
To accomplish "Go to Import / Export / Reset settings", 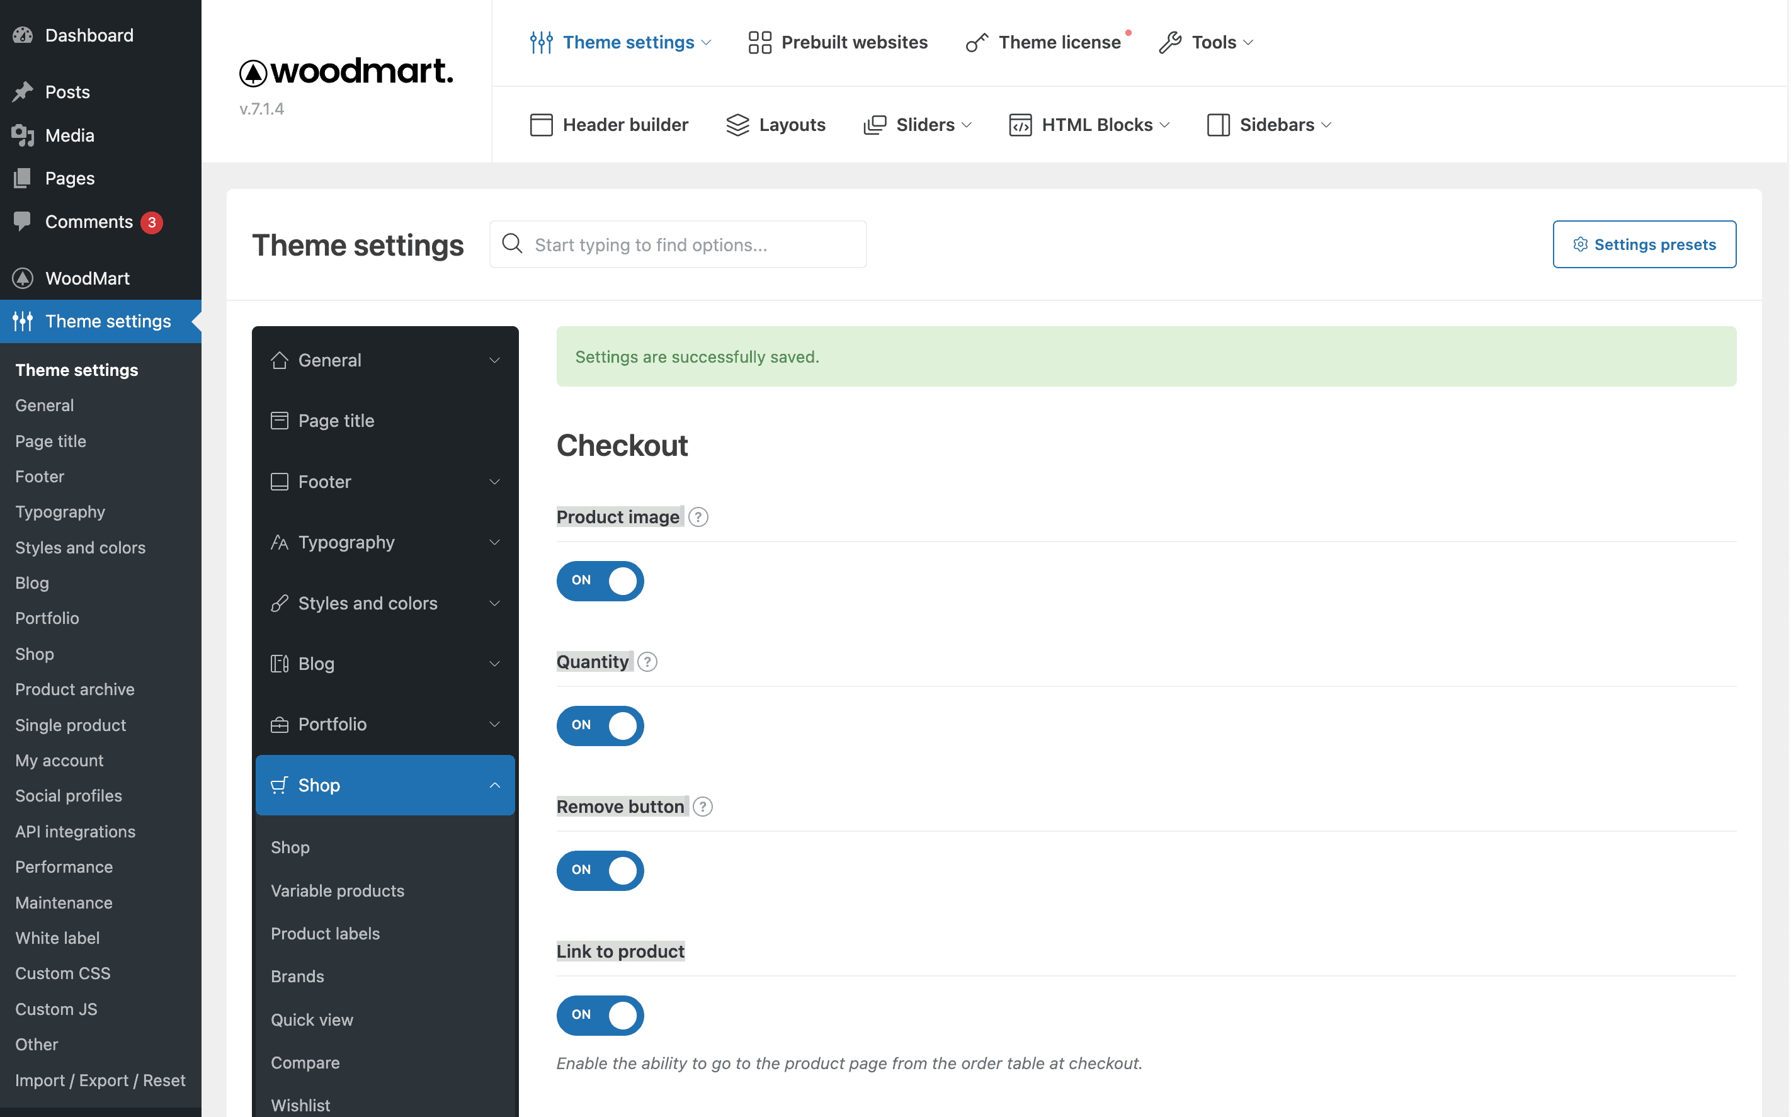I will [99, 1079].
